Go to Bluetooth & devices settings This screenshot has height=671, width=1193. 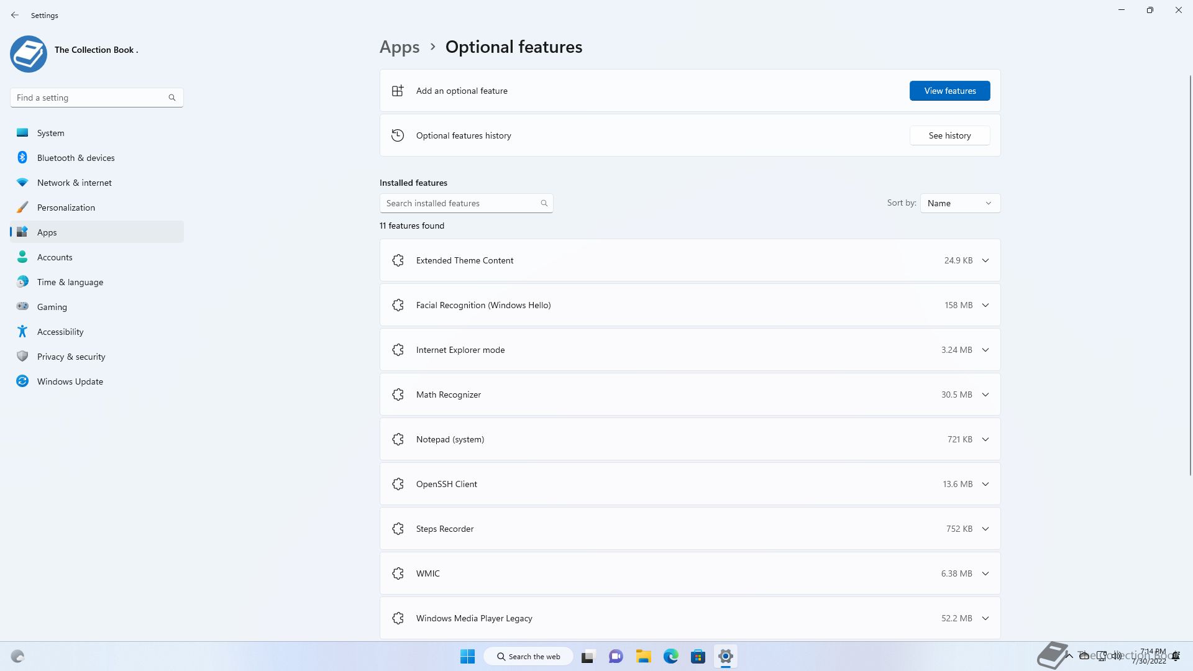[x=97, y=158]
